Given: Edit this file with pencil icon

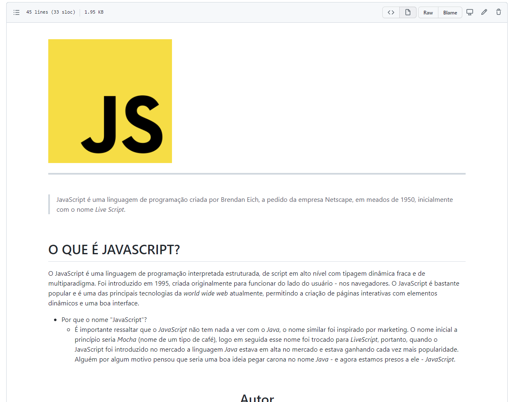Looking at the screenshot, I should (484, 12).
